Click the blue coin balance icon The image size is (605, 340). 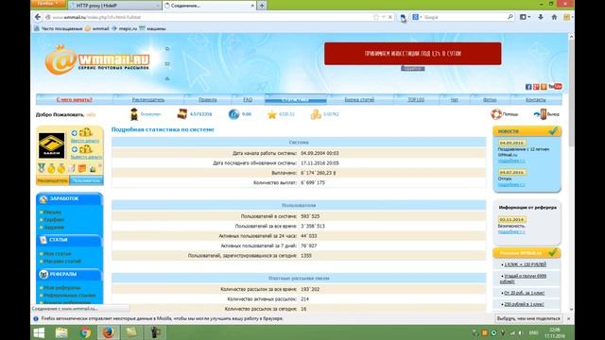pyautogui.click(x=233, y=114)
